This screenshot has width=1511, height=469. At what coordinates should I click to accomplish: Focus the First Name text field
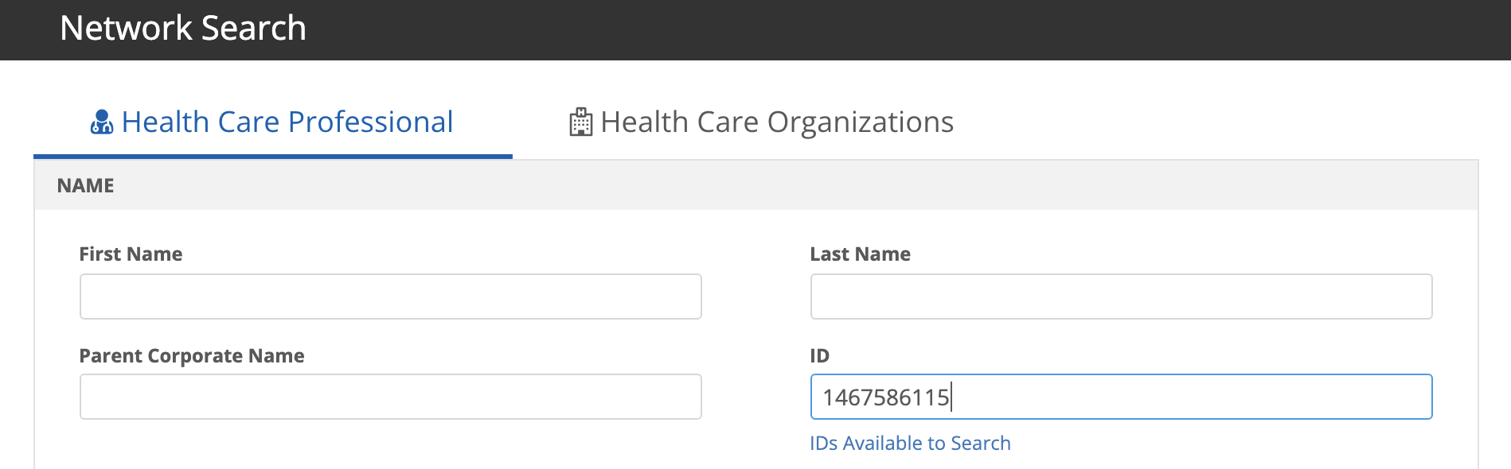coord(390,297)
